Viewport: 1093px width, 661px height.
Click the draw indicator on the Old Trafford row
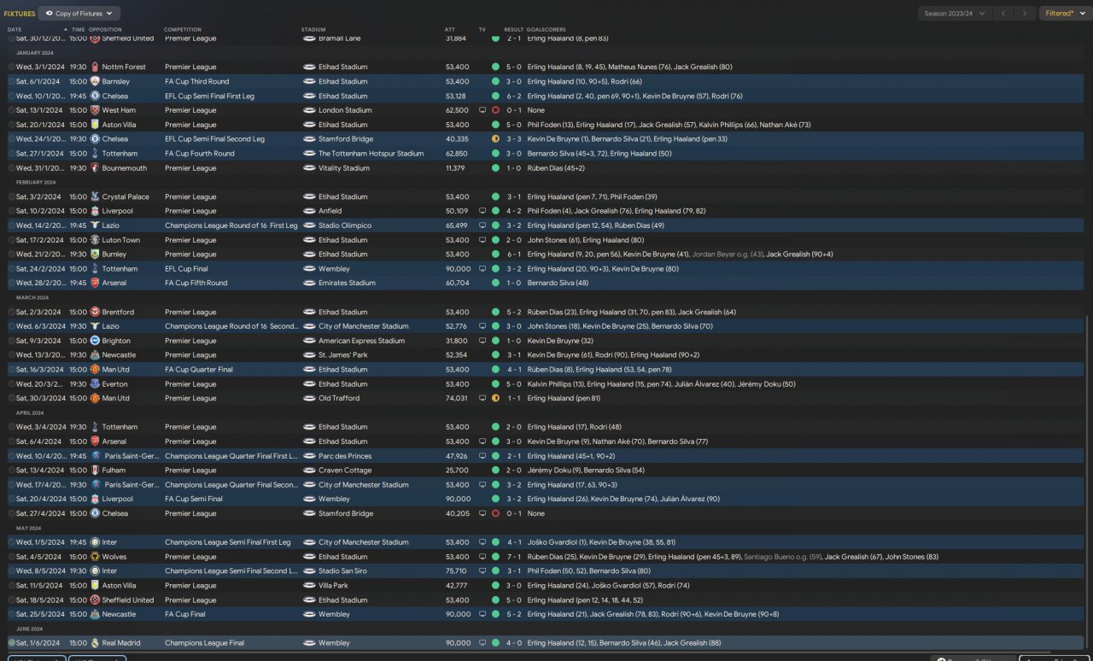tap(495, 398)
